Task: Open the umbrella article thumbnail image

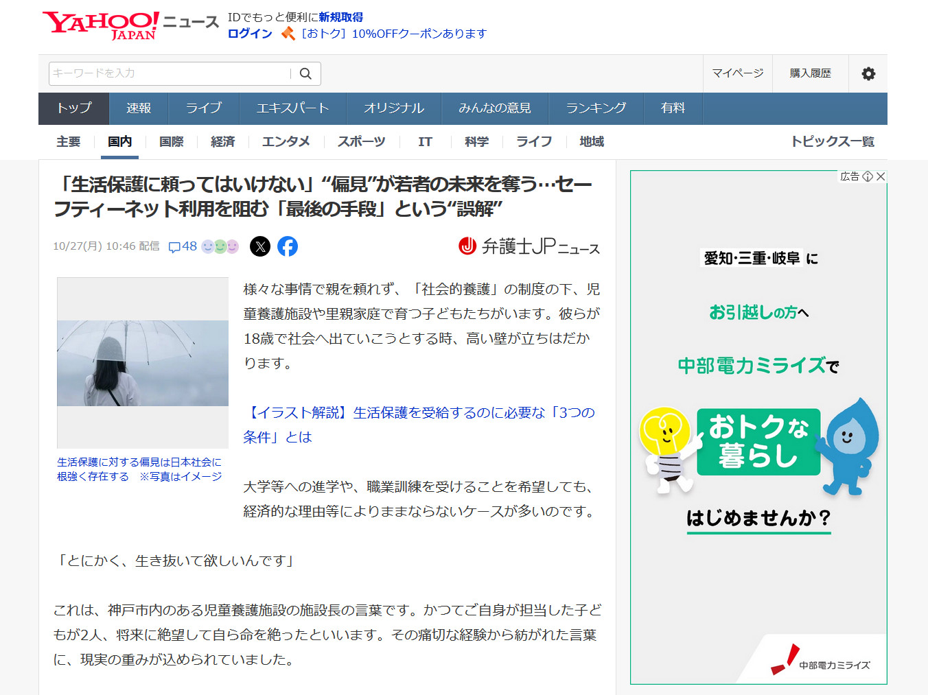Action: pos(143,363)
